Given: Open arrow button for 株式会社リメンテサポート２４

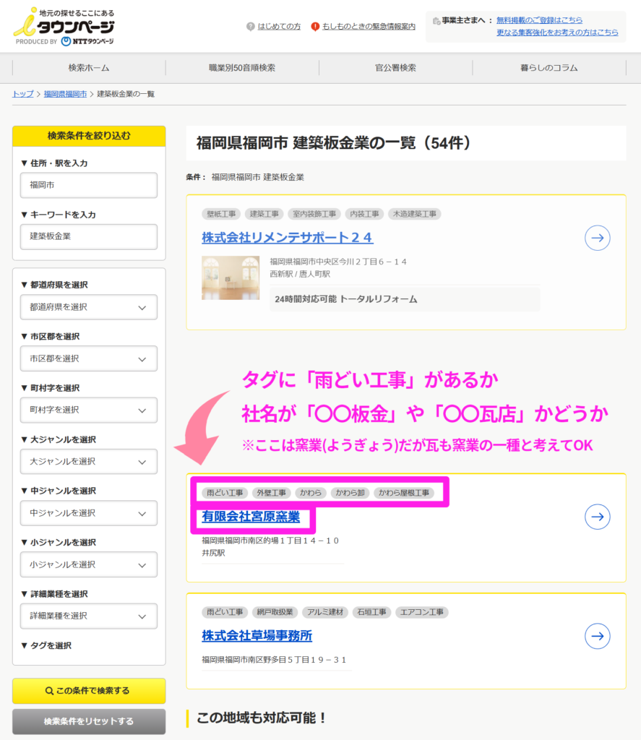Looking at the screenshot, I should 597,238.
